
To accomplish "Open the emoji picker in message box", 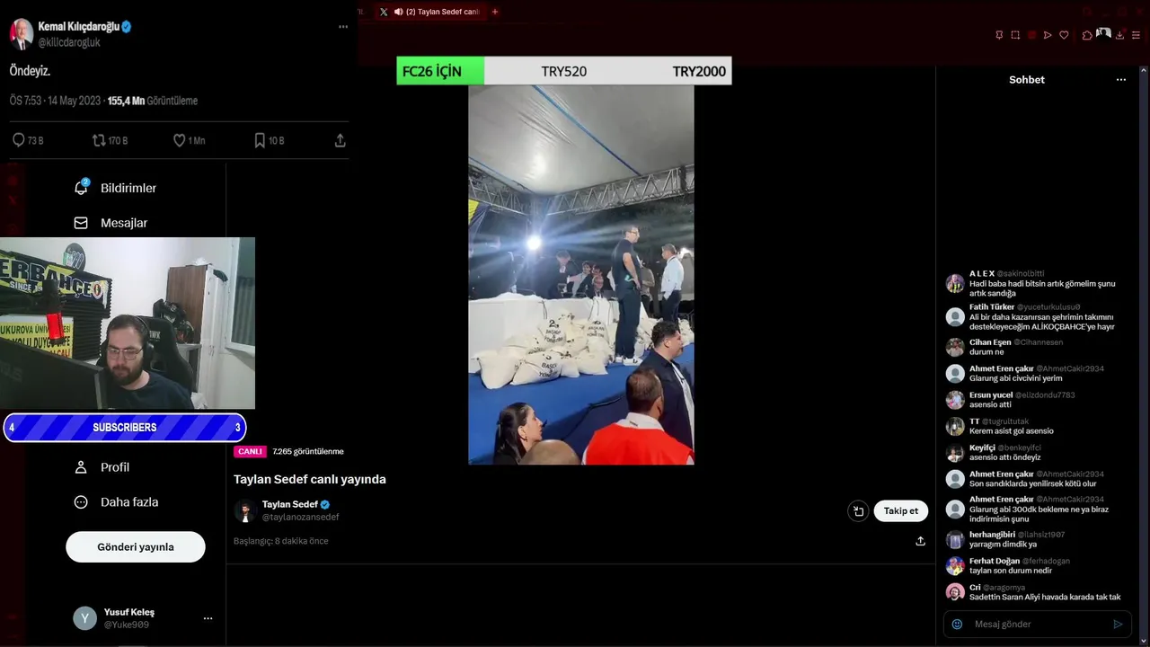I will (x=957, y=624).
